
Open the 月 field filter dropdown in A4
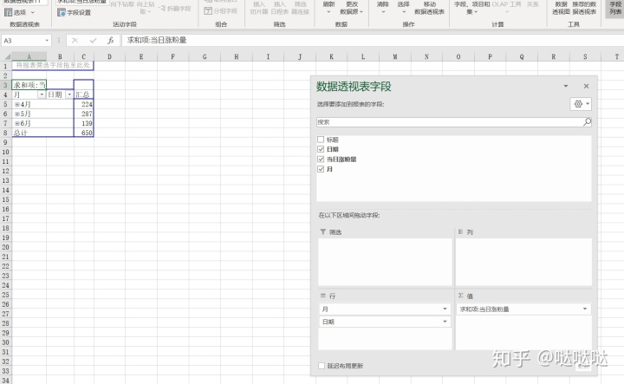[42, 94]
